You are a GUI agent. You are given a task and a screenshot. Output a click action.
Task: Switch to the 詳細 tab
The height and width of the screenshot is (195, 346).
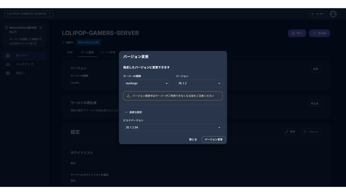pyautogui.click(x=70, y=53)
